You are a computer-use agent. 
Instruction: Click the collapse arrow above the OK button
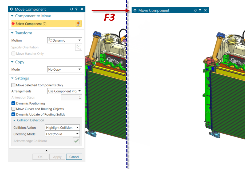(46, 151)
